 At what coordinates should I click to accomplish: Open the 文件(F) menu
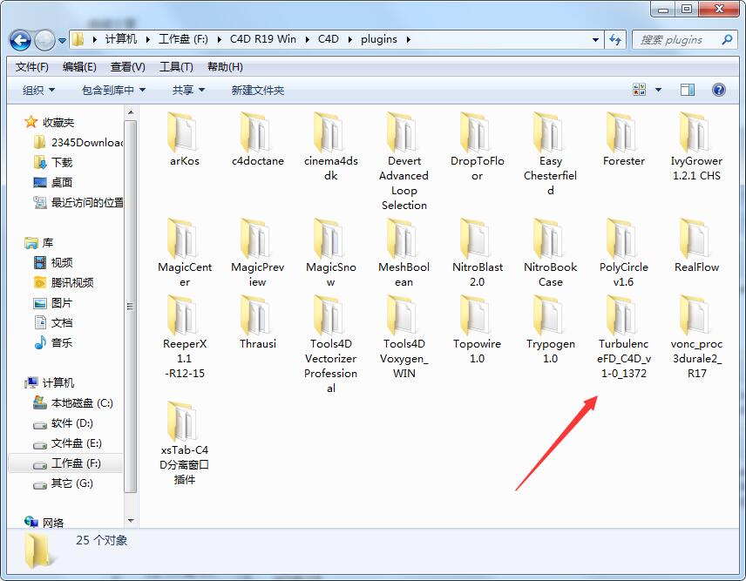pos(32,67)
